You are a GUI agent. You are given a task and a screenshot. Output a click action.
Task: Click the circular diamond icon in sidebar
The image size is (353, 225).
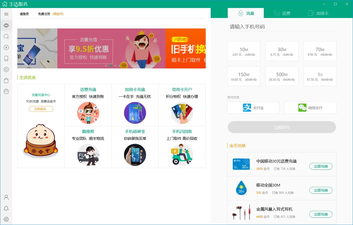tap(6, 69)
